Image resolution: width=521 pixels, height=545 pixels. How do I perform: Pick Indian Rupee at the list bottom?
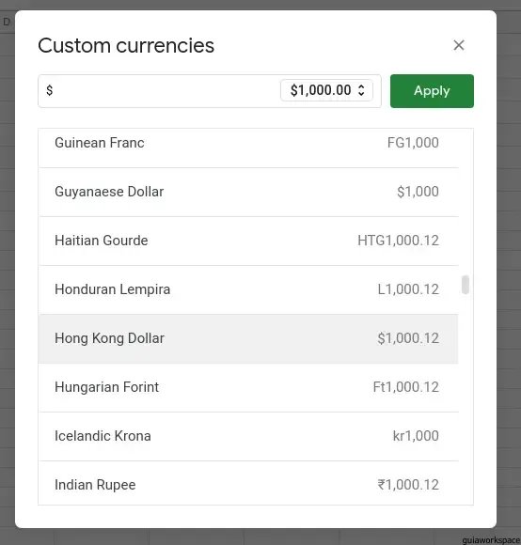(x=248, y=483)
